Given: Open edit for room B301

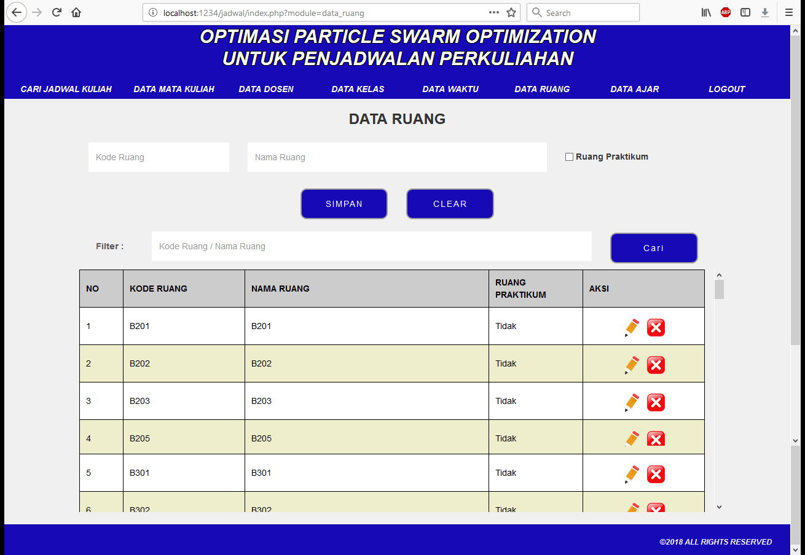Looking at the screenshot, I should coord(632,474).
